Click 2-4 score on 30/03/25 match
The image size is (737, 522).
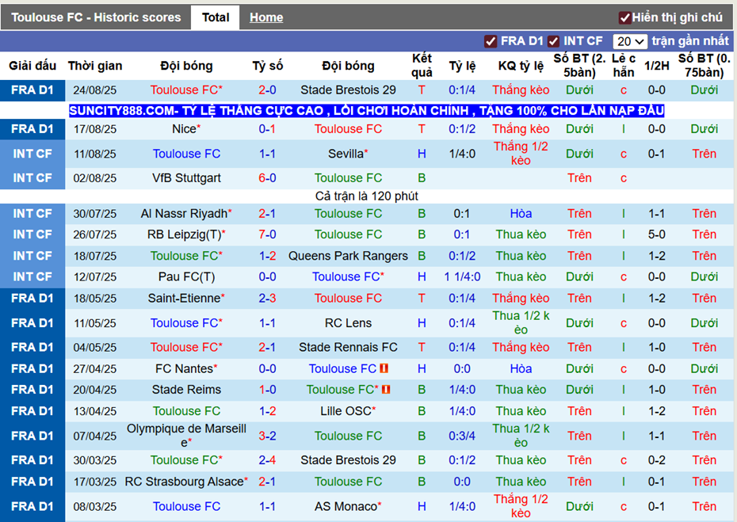pos(267,460)
